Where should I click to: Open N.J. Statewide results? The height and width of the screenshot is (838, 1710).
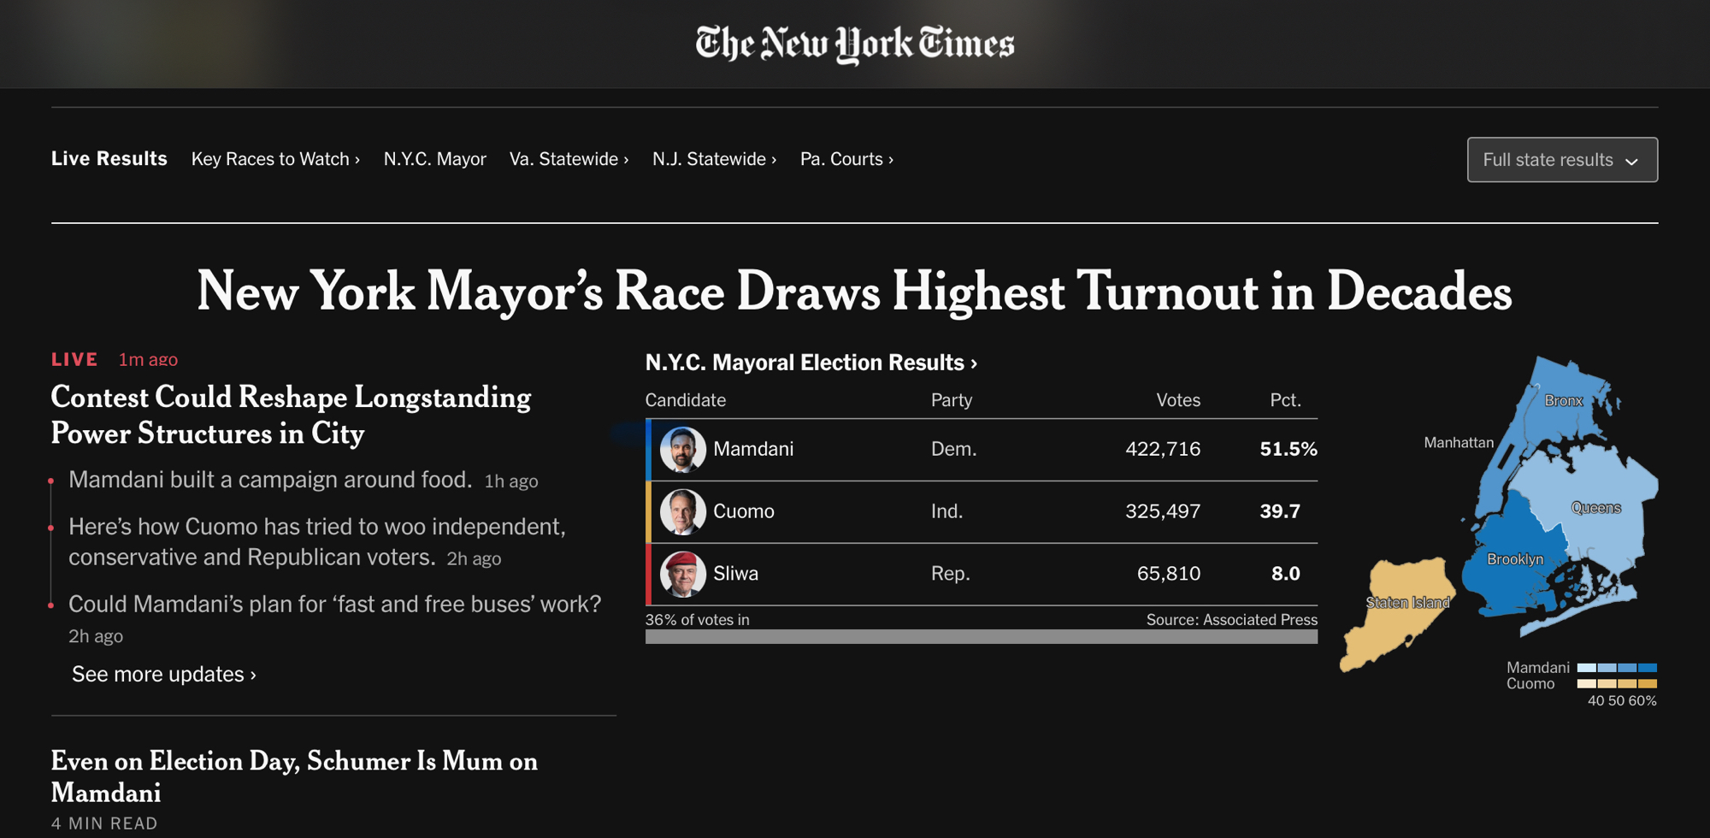(714, 159)
